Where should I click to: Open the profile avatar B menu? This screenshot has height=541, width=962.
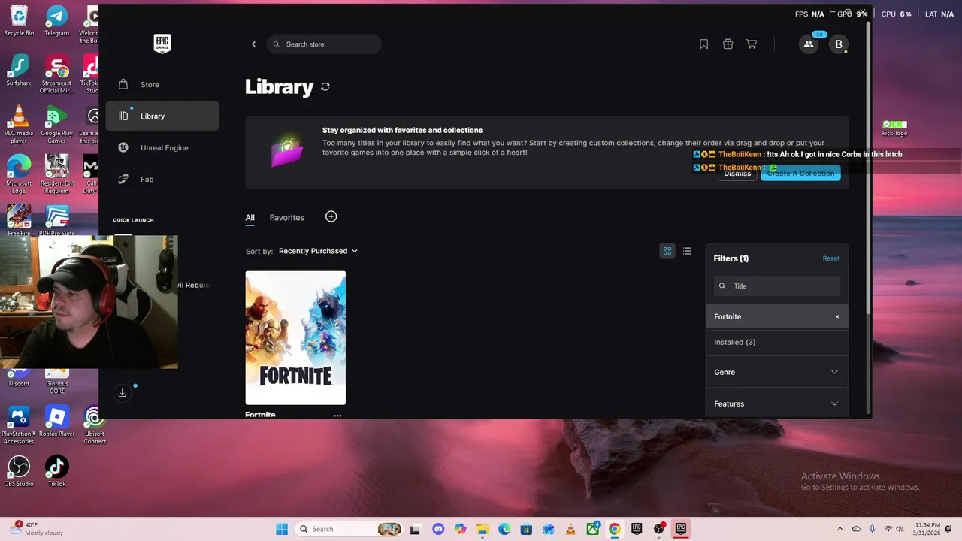[x=839, y=44]
